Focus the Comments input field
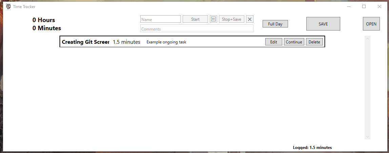Image resolution: width=389 pixels, height=153 pixels. tap(197, 28)
